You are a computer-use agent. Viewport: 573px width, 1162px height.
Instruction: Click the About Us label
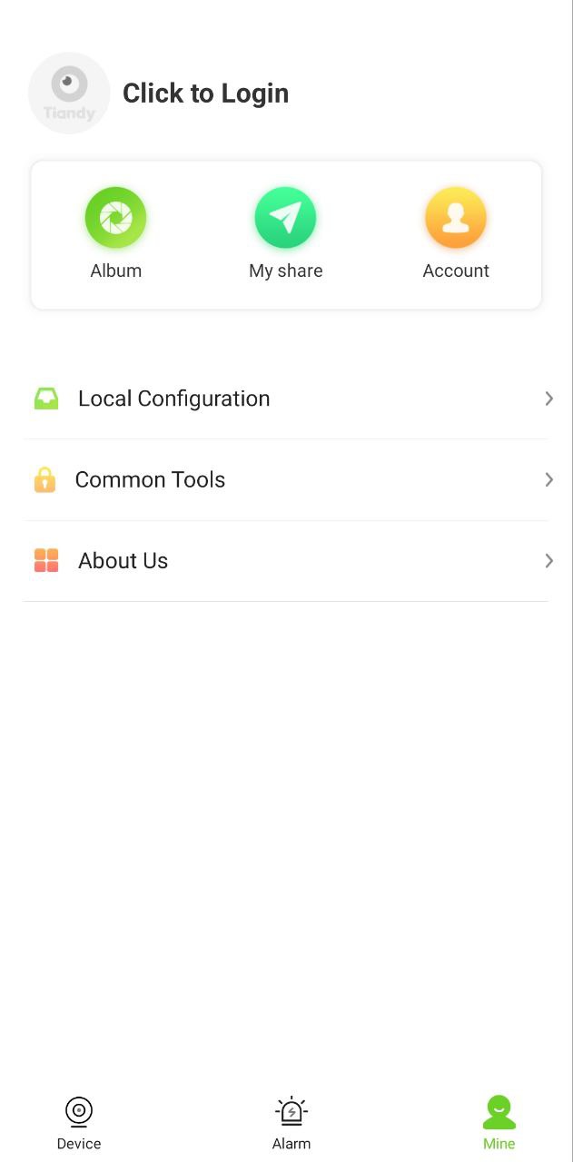coord(123,561)
